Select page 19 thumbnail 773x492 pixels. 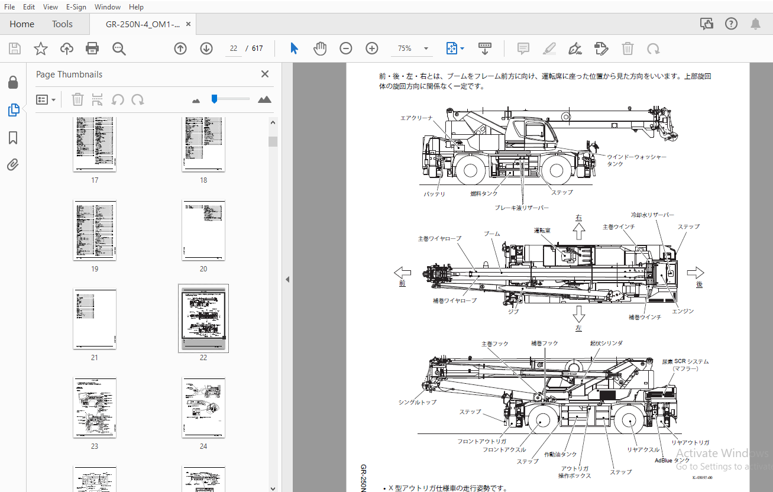click(95, 230)
